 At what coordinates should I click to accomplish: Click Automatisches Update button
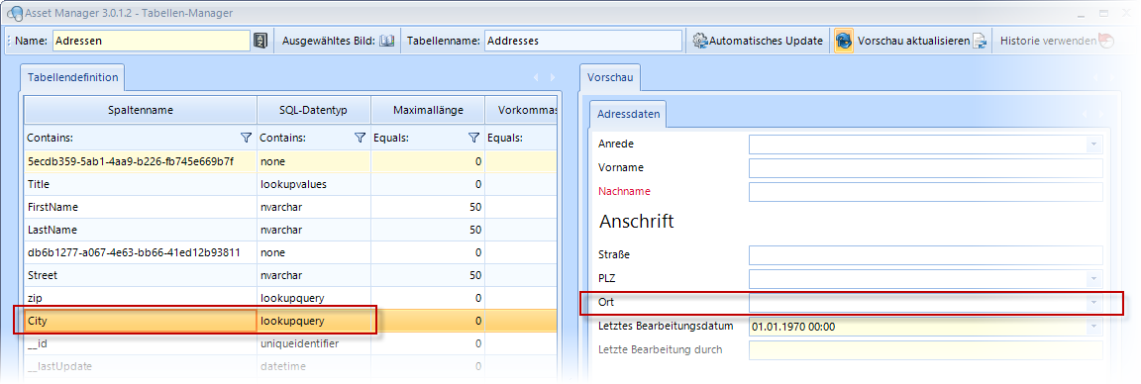(758, 41)
